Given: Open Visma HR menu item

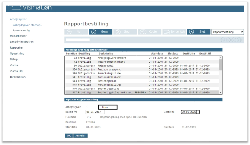Looking at the screenshot, I should pos(16,71).
